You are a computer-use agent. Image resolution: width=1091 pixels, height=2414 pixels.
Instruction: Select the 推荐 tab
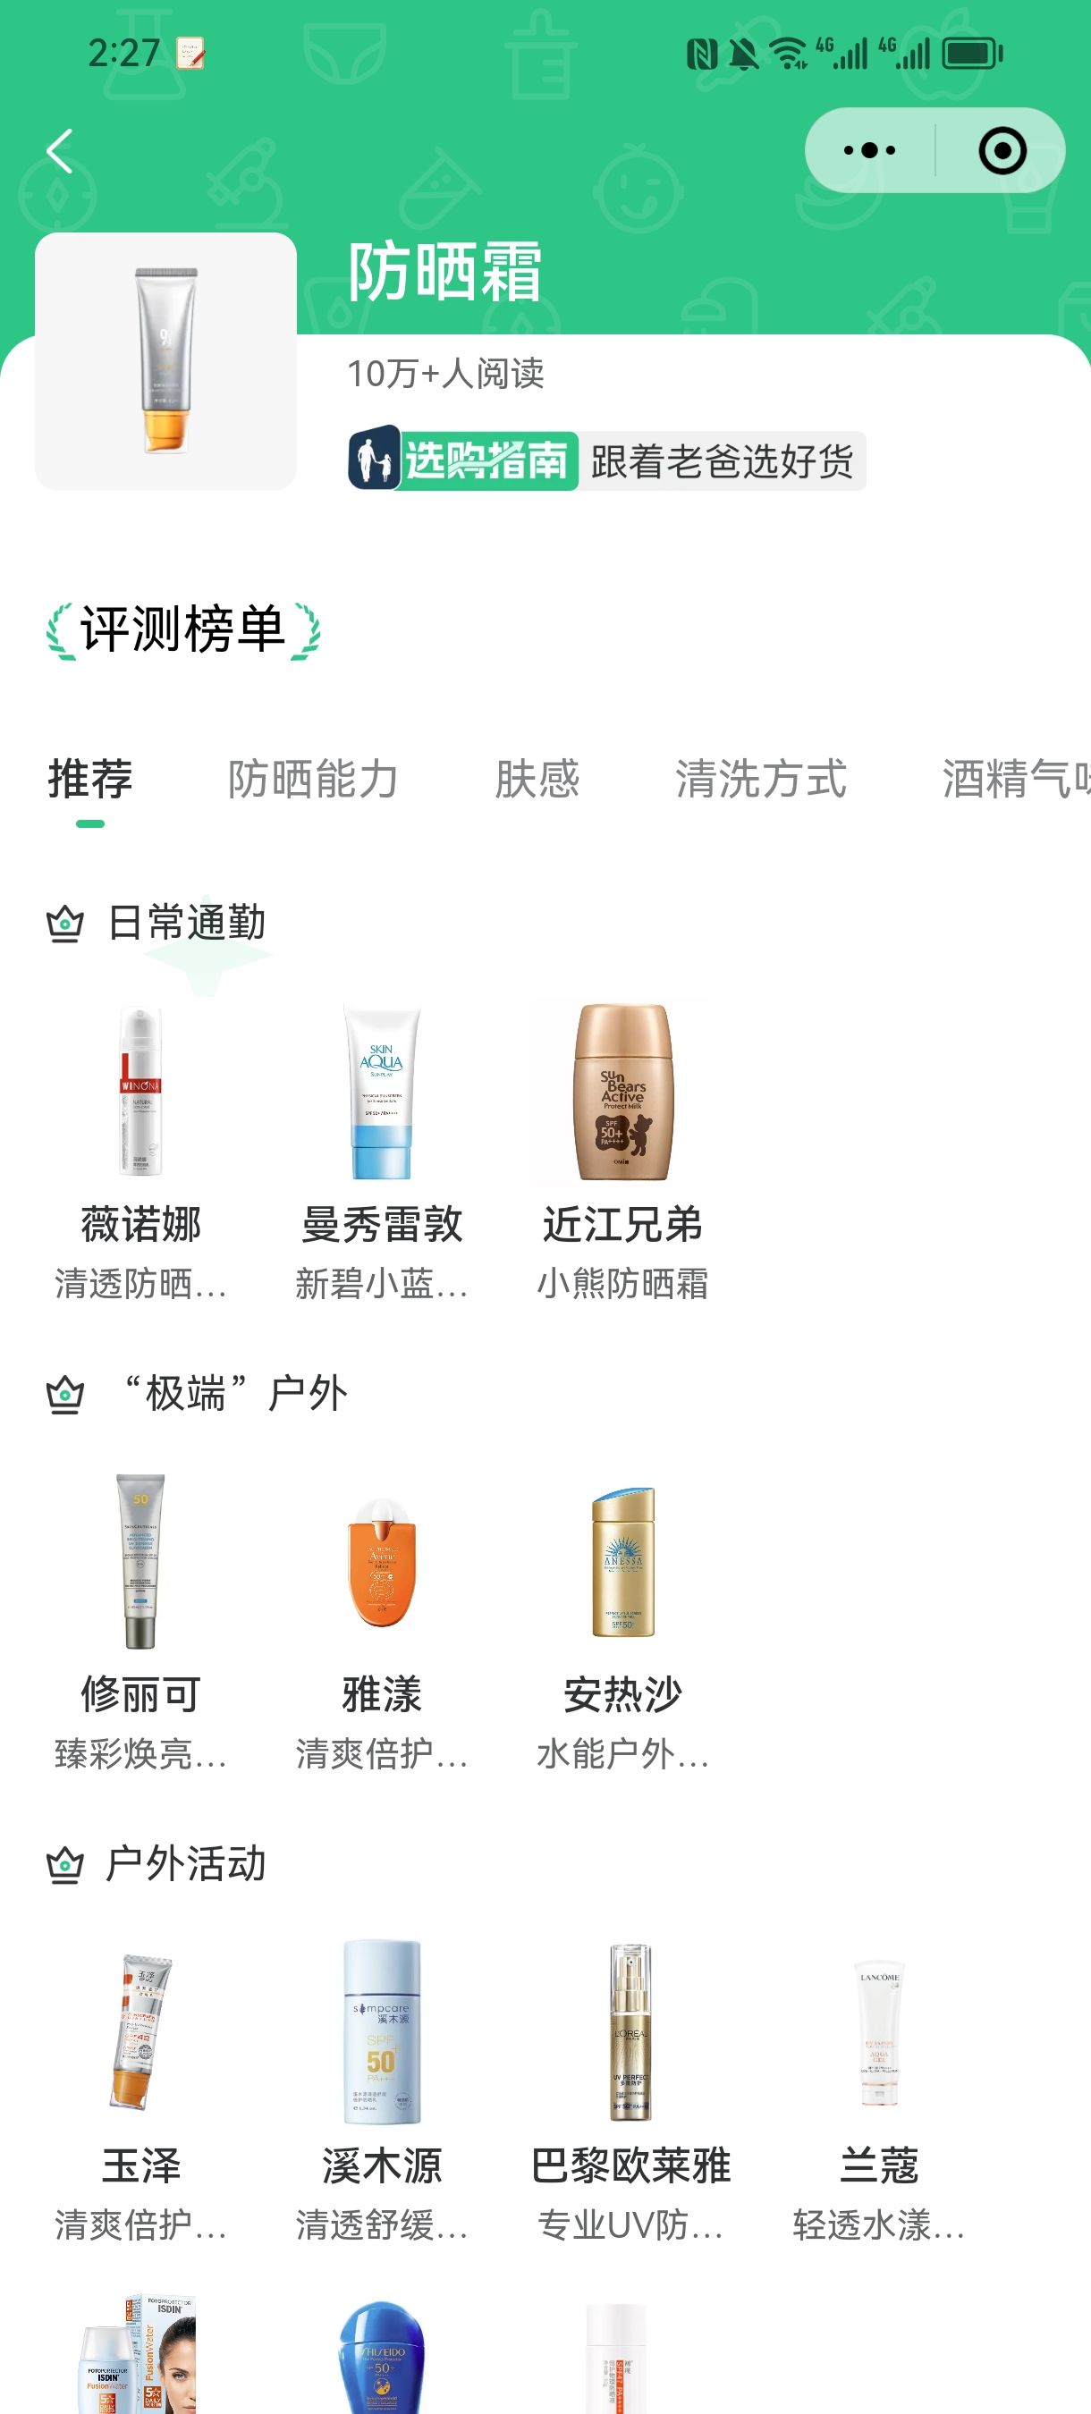click(x=90, y=780)
